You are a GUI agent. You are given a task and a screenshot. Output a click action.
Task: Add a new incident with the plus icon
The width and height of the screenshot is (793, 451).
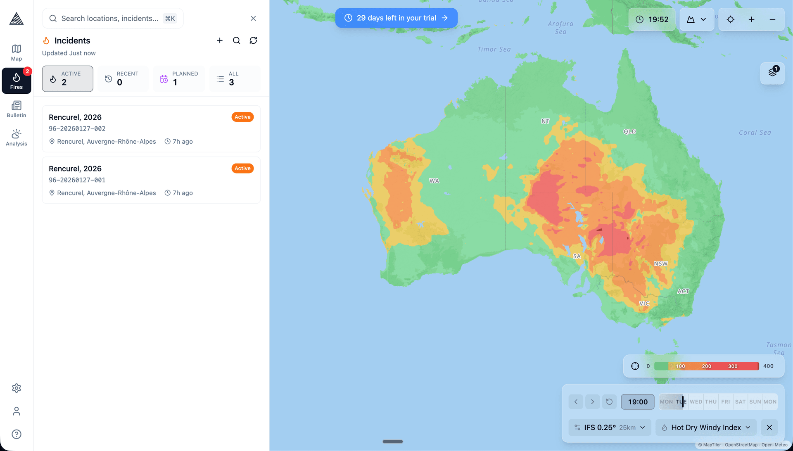click(x=219, y=40)
